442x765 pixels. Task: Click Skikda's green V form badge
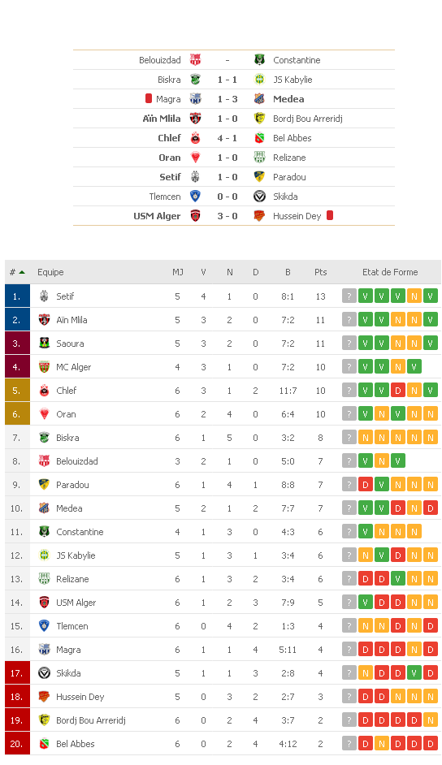[414, 672]
